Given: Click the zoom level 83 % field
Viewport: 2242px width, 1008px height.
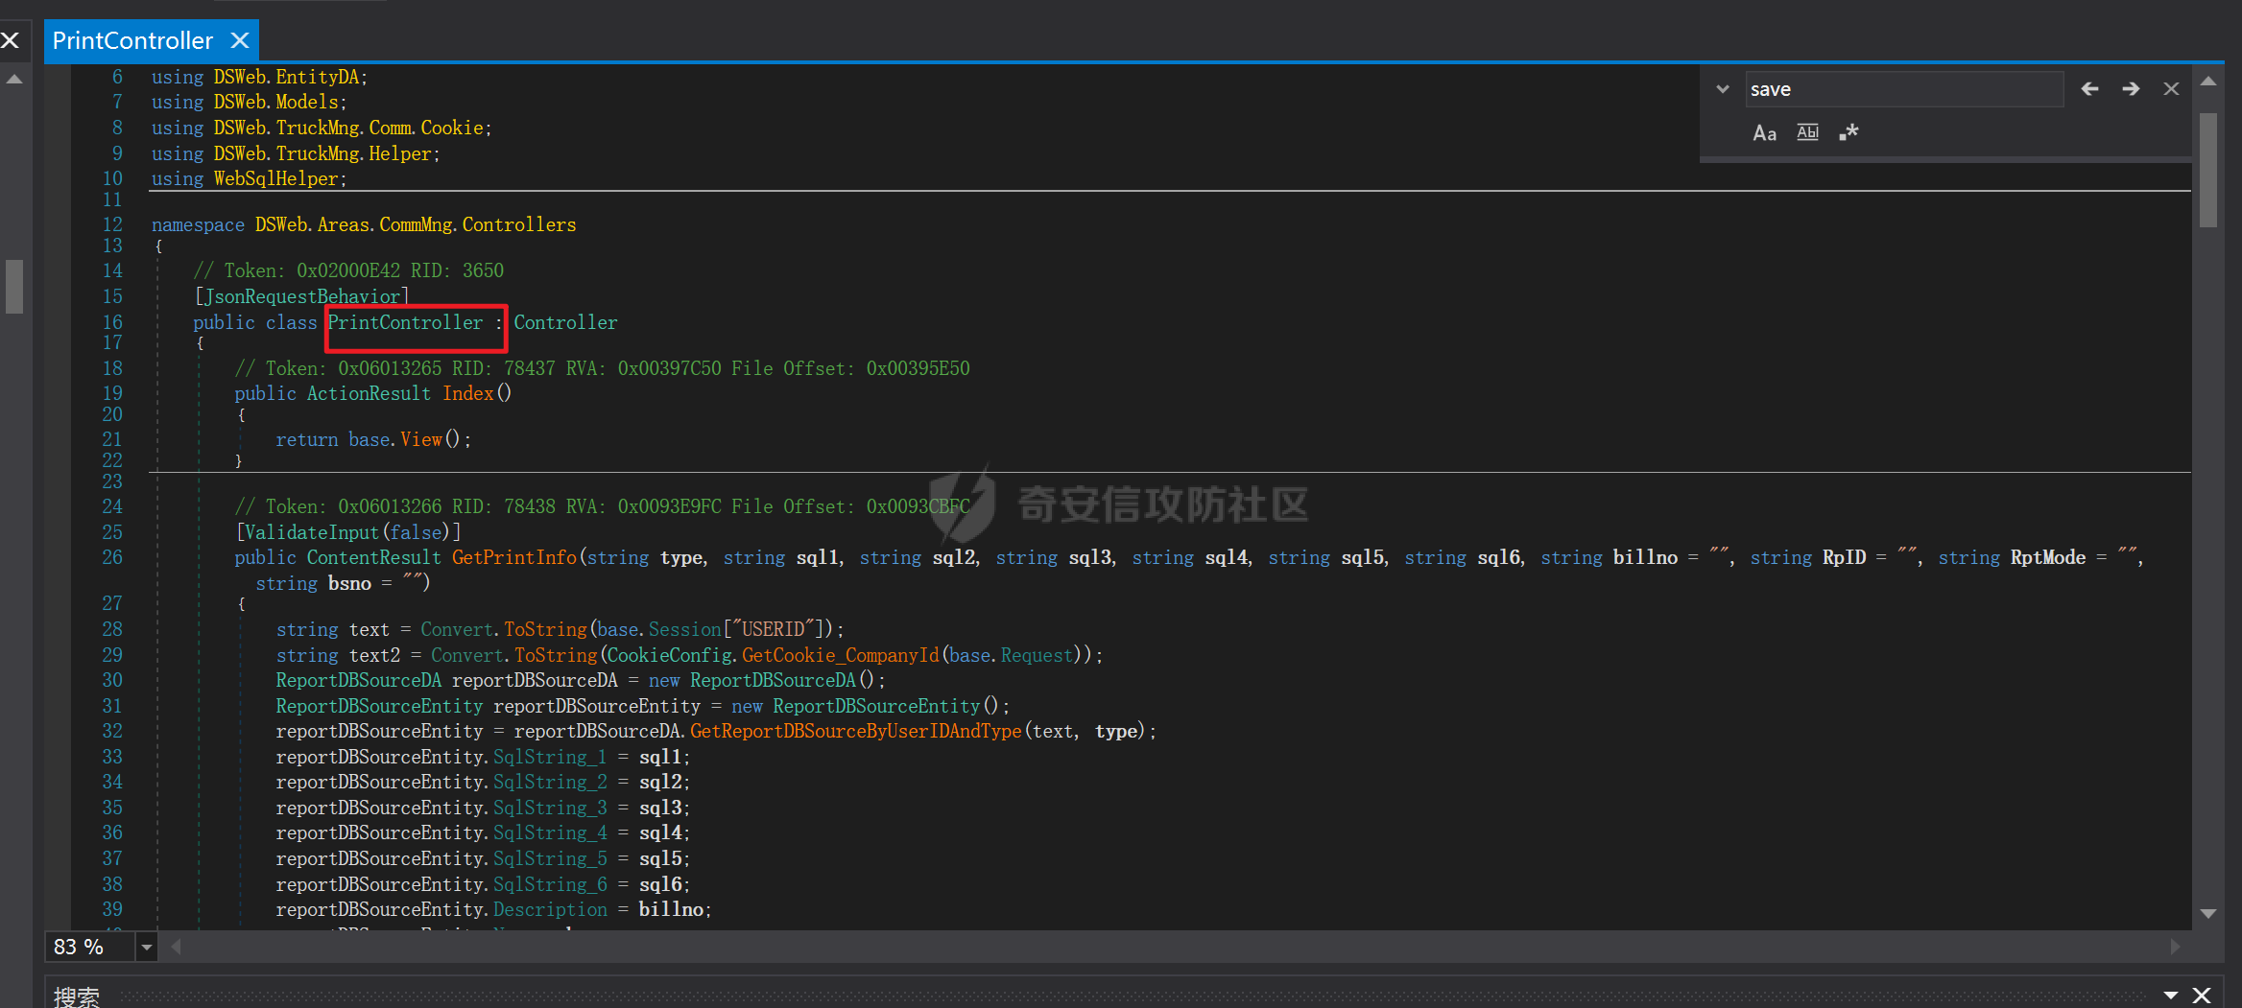Looking at the screenshot, I should point(90,948).
